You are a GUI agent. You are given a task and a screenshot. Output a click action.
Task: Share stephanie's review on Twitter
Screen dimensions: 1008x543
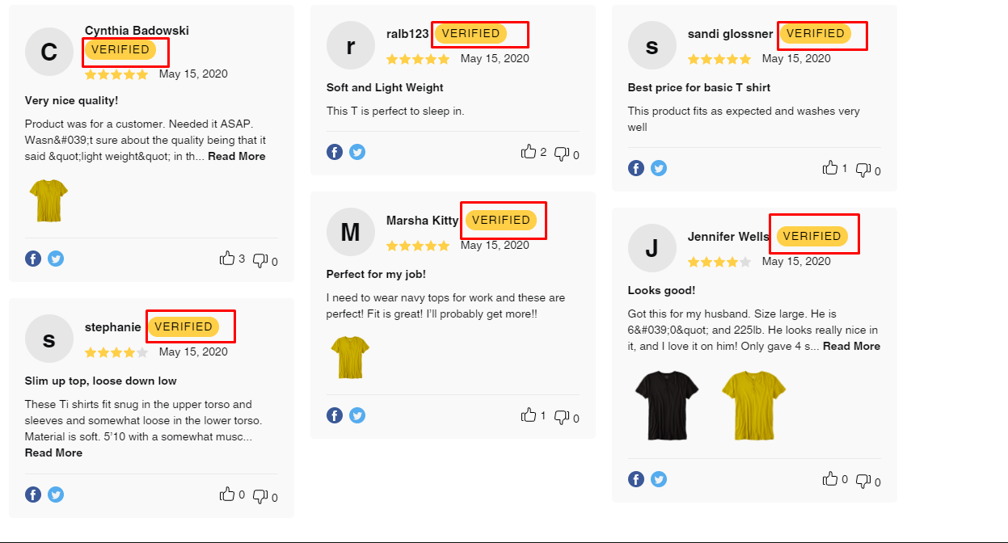56,494
